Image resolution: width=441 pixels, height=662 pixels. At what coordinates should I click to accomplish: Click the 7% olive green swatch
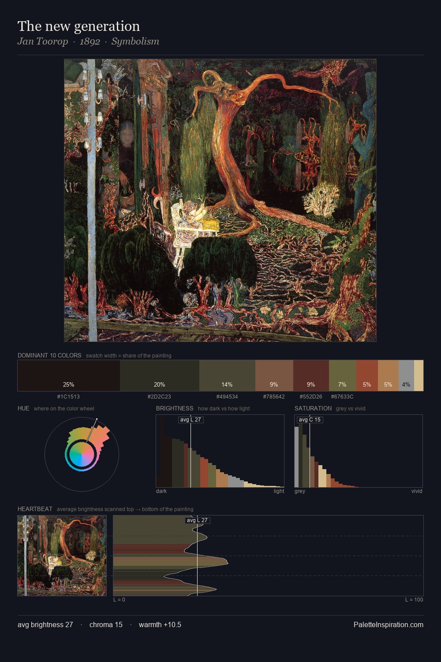343,376
